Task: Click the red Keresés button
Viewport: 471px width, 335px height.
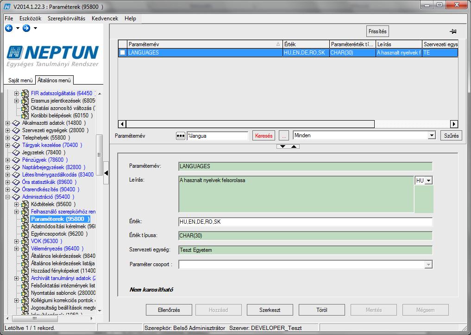Action: click(264, 136)
